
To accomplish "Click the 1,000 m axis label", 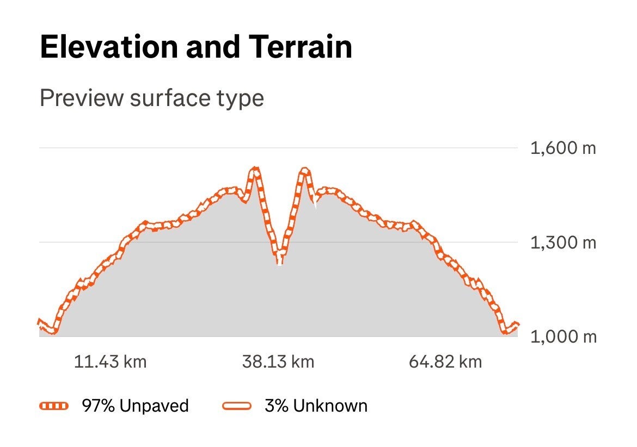I will pyautogui.click(x=563, y=337).
